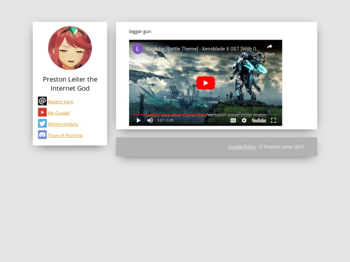Enter fullscreen mode on the video
Viewport: 350px width, 262px height.
[274, 120]
